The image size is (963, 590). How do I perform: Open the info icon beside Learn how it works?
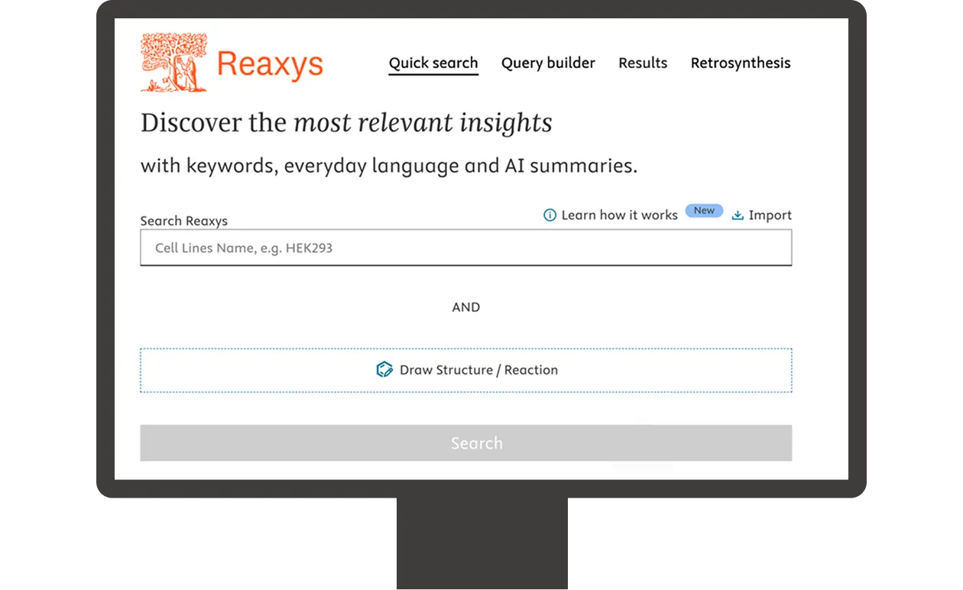coord(550,215)
